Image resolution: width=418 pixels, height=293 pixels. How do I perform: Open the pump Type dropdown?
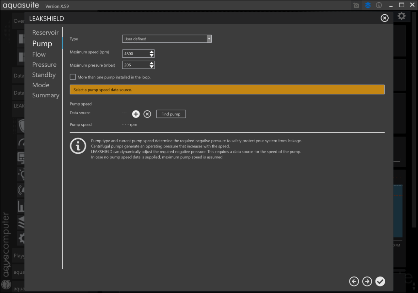(167, 39)
